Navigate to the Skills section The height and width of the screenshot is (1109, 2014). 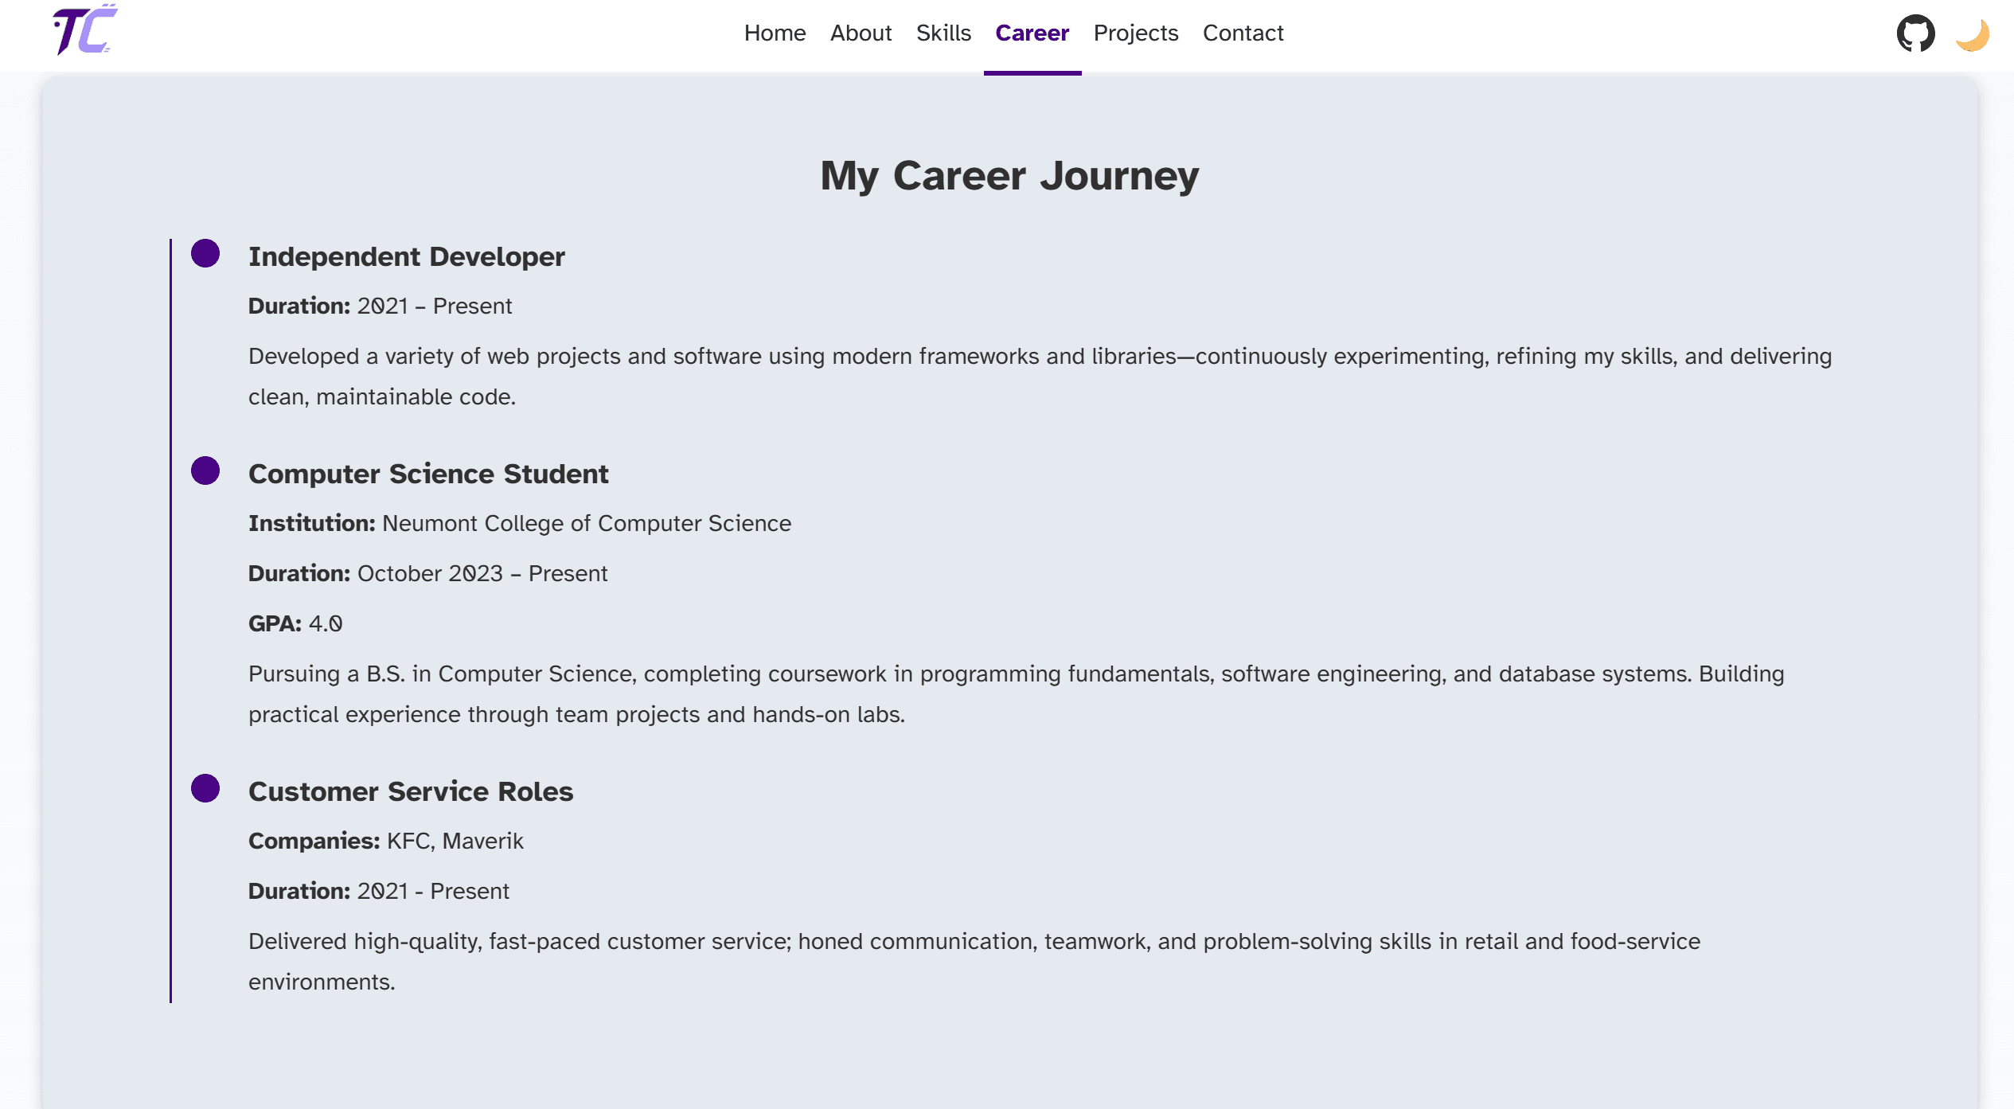pos(943,33)
